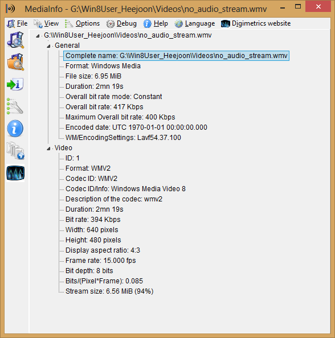Click the Options menu icon
The width and height of the screenshot is (335, 338).
(69, 23)
